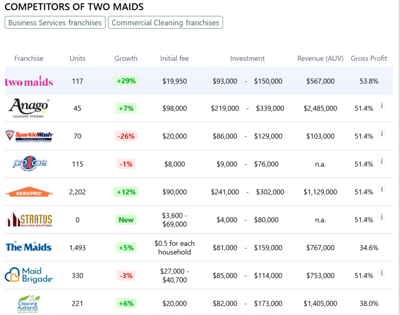Select the $1,129,000 revenue value

[x=320, y=192]
